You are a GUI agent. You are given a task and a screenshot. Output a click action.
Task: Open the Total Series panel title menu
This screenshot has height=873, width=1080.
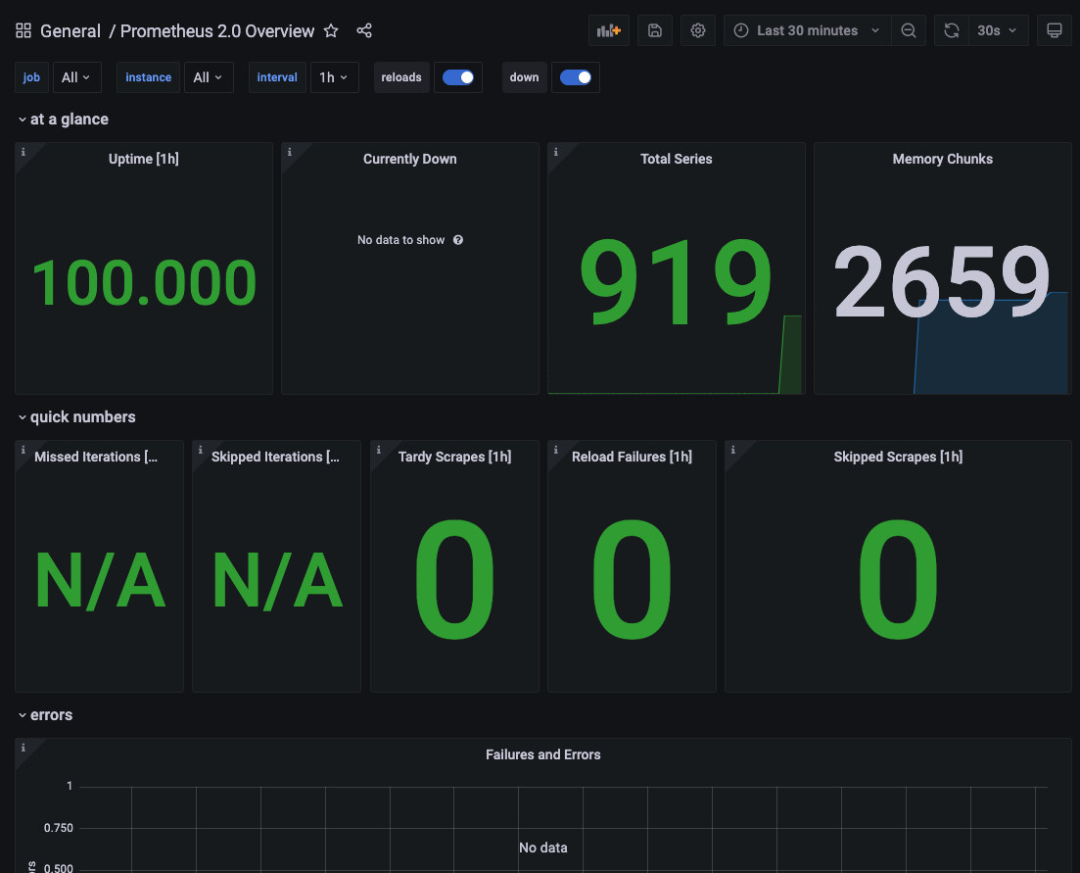coord(677,159)
